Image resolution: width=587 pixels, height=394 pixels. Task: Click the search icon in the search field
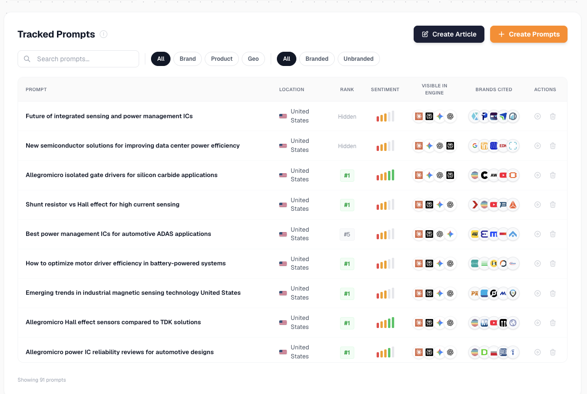click(x=27, y=59)
